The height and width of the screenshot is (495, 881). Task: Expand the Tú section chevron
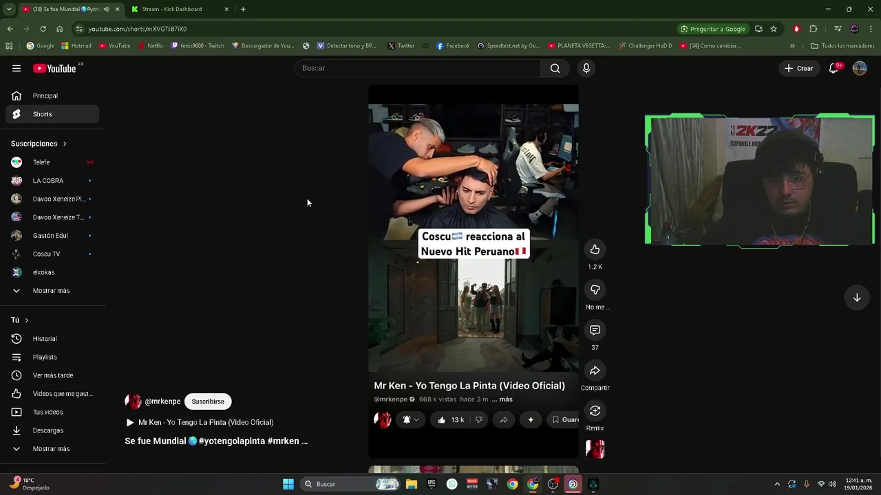pos(27,320)
